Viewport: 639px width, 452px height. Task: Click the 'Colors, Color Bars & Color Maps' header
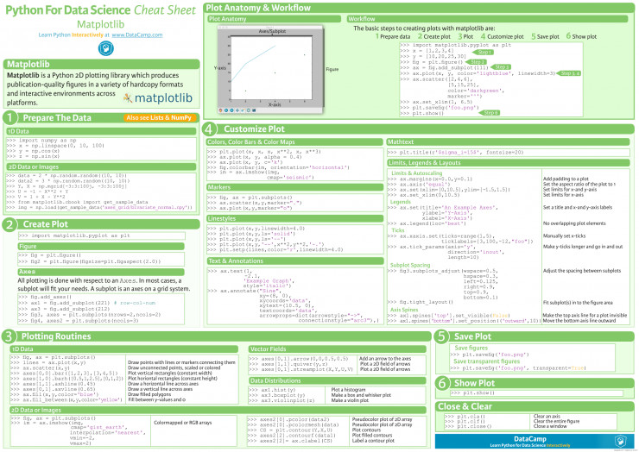pos(295,142)
